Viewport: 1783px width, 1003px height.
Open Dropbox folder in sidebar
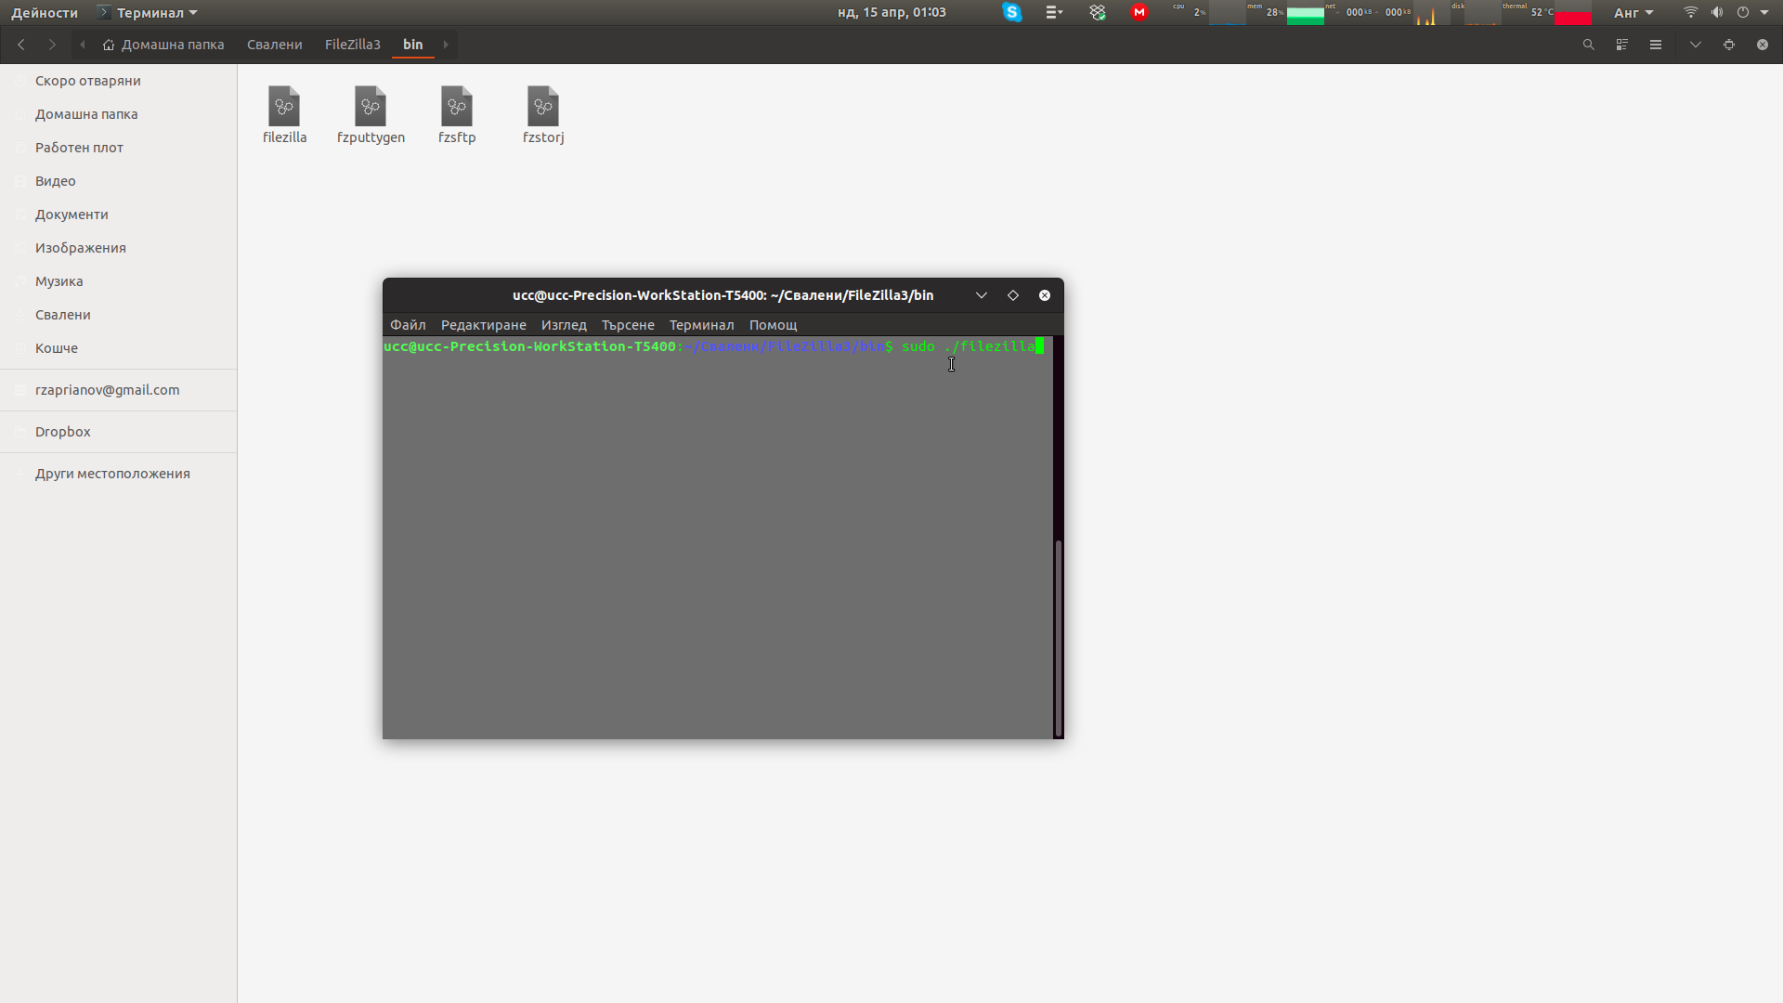[x=62, y=430]
